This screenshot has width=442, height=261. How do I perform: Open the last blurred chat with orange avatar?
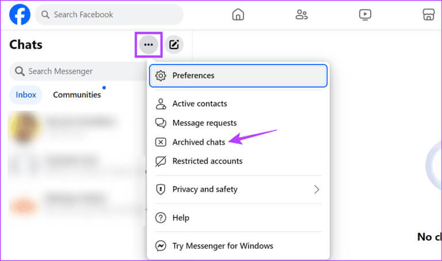tap(76, 204)
